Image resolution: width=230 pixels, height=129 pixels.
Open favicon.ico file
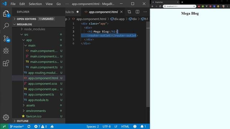tap(33, 116)
